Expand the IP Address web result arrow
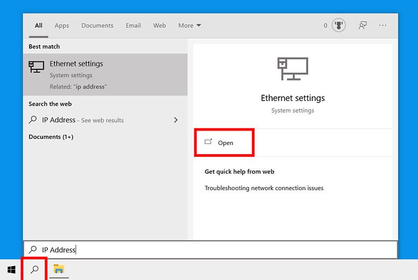 coord(176,120)
